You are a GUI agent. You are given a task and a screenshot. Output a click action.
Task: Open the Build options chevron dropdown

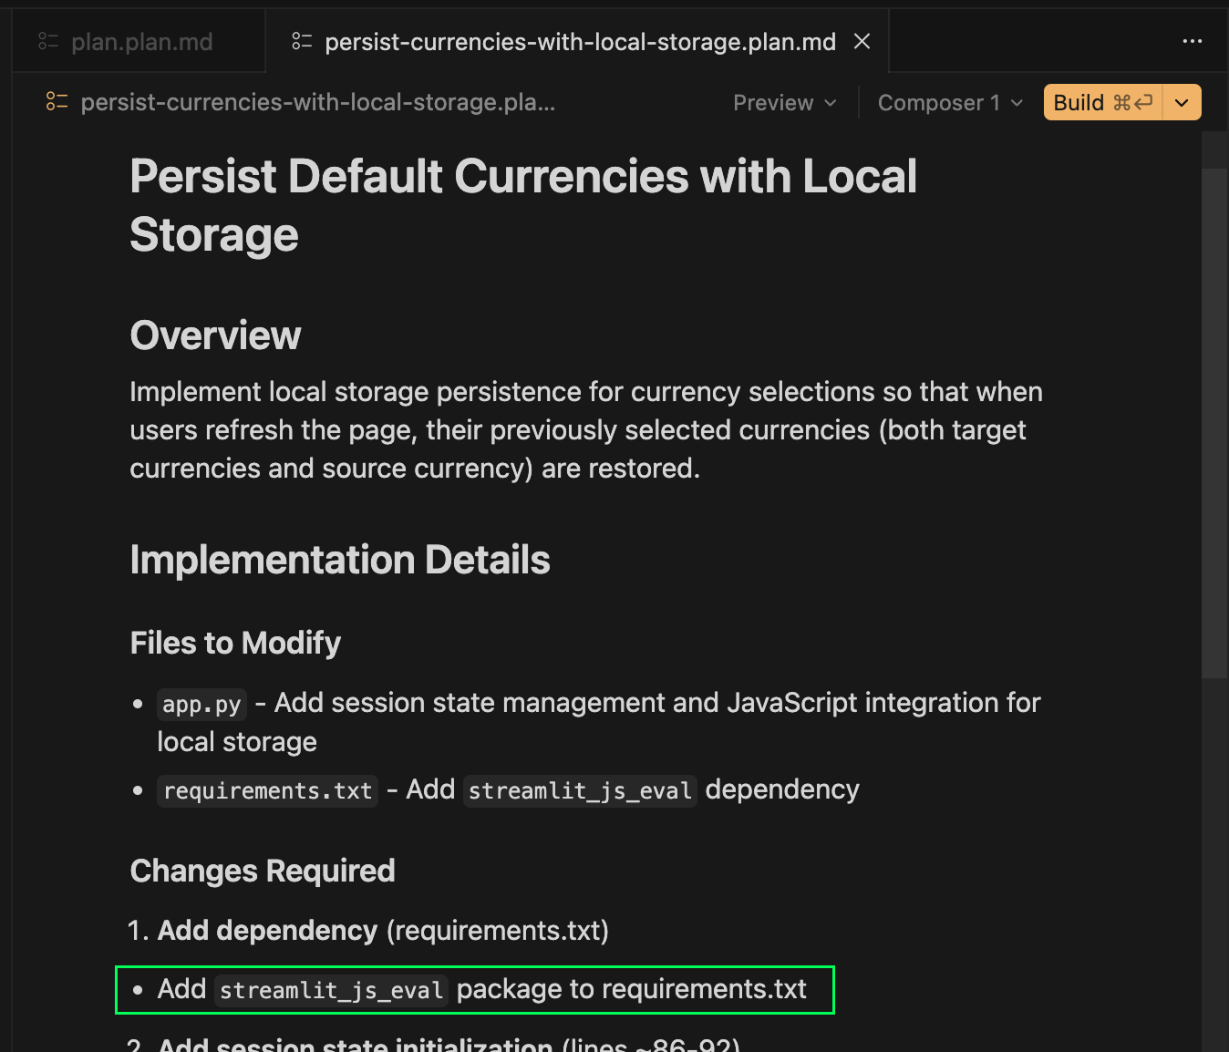(1182, 103)
